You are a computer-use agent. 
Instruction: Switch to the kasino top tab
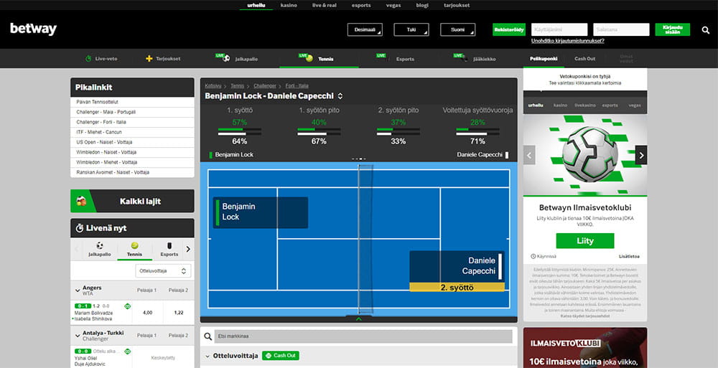(x=289, y=6)
